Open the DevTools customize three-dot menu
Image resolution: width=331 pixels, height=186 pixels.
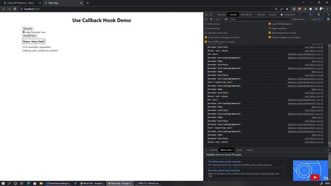point(323,14)
